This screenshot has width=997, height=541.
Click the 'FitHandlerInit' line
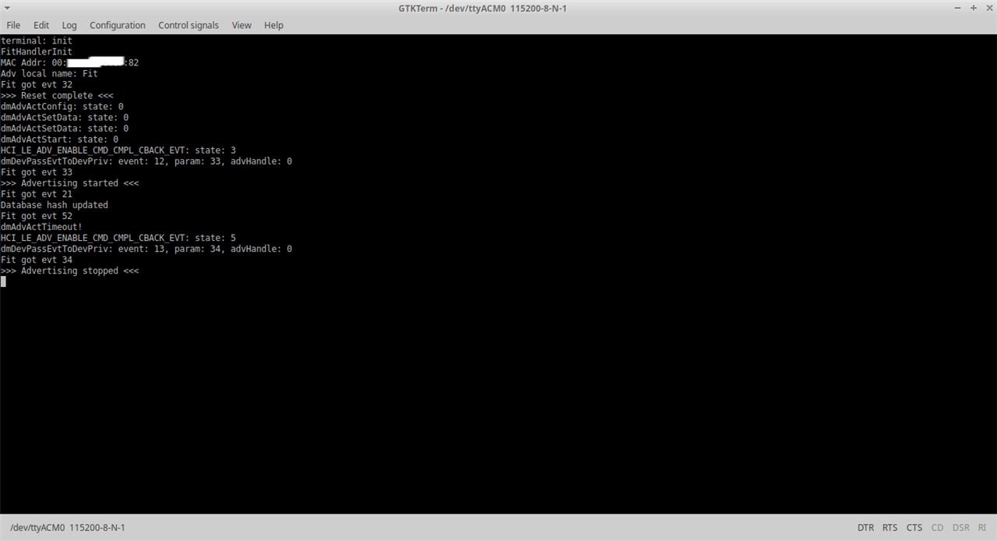[37, 51]
